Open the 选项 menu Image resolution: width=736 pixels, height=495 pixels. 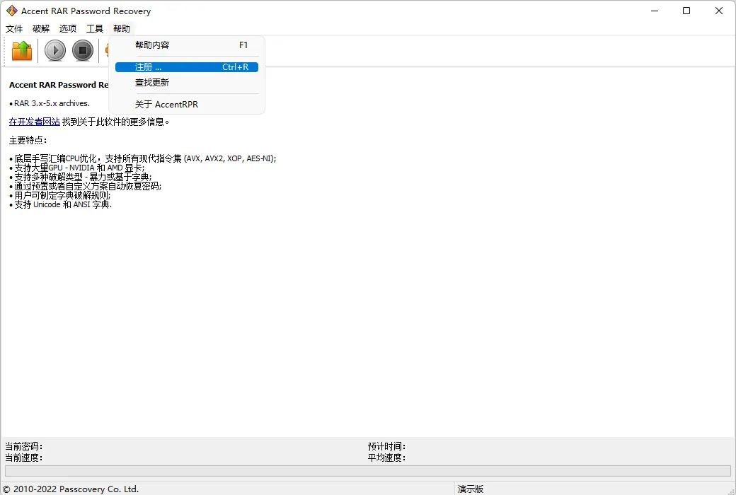[x=68, y=28]
